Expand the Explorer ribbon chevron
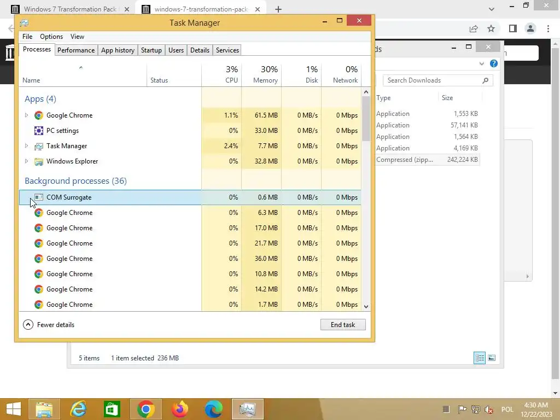 tap(481, 63)
